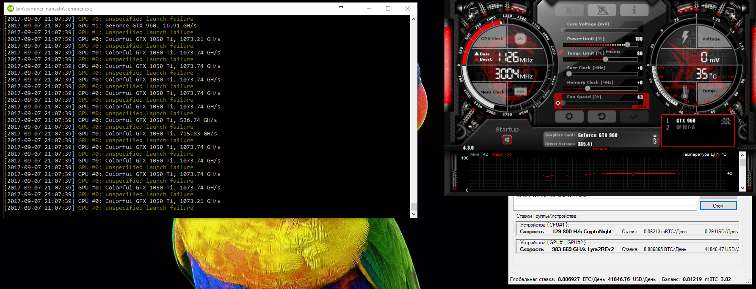
Task: Open the information i button
Action: 634,11
